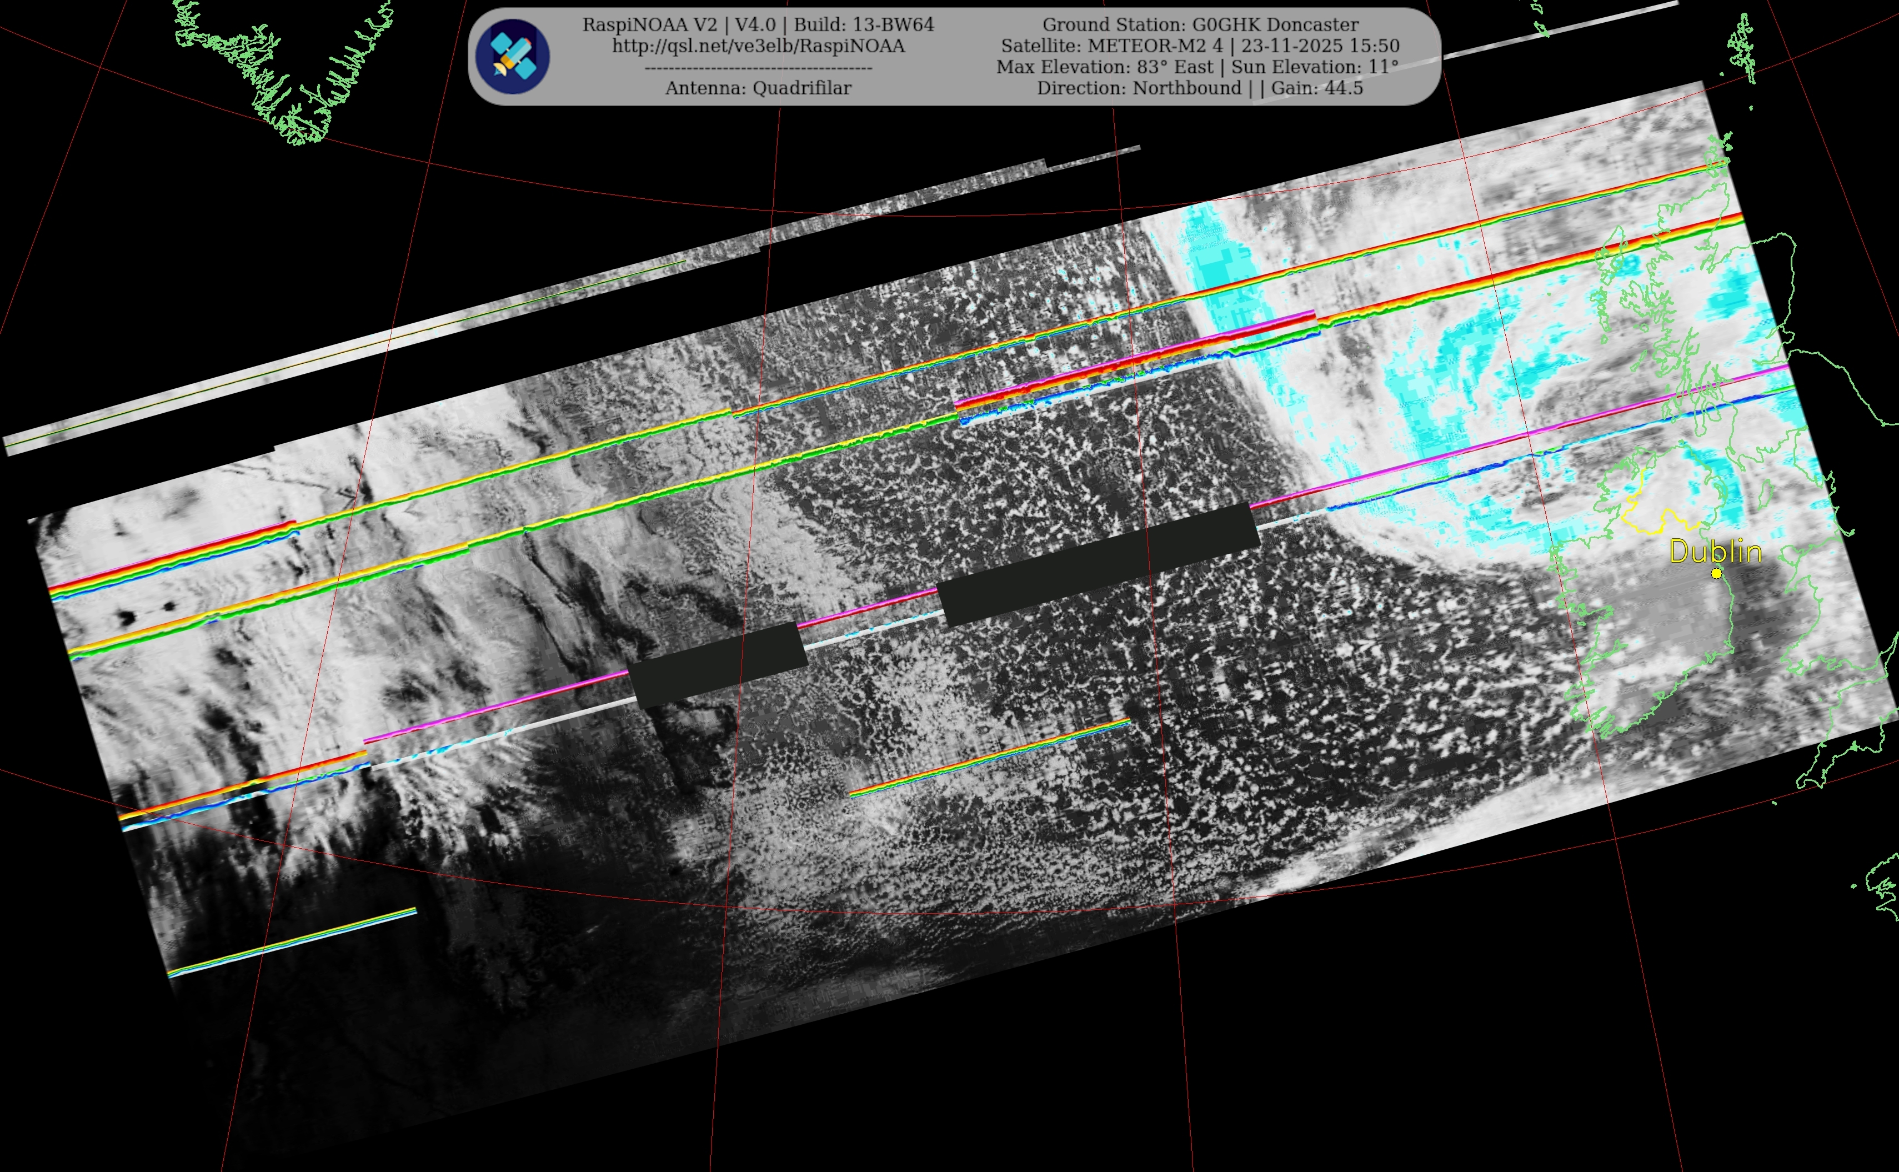Click the yellow Dublin location marker dot
1899x1172 pixels.
pyautogui.click(x=1716, y=574)
